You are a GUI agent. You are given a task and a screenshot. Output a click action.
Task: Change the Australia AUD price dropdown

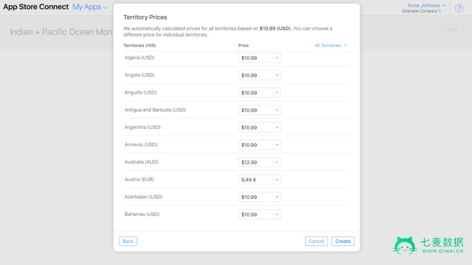click(x=260, y=162)
